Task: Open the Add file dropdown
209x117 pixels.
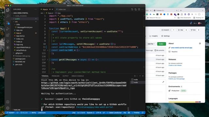Action: (x=151, y=44)
